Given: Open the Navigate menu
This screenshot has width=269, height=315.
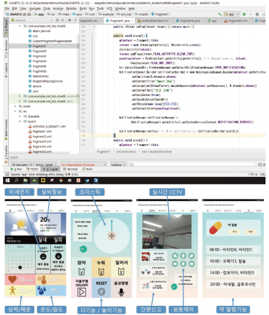Looking at the screenshot, I should pyautogui.click(x=35, y=9).
